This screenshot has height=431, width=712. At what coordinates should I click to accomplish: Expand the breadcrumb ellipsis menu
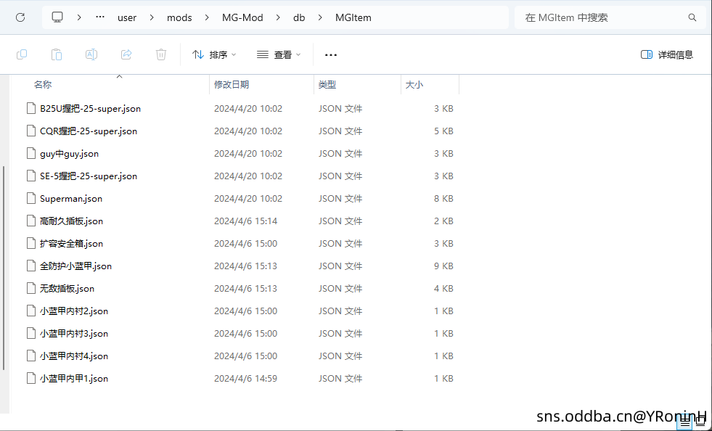pos(99,17)
